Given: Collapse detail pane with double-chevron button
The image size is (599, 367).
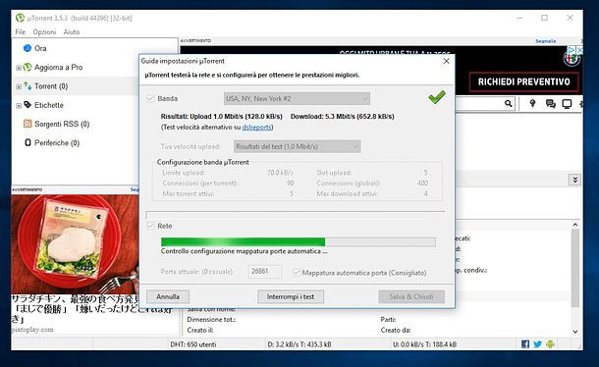Looking at the screenshot, I should 574,180.
